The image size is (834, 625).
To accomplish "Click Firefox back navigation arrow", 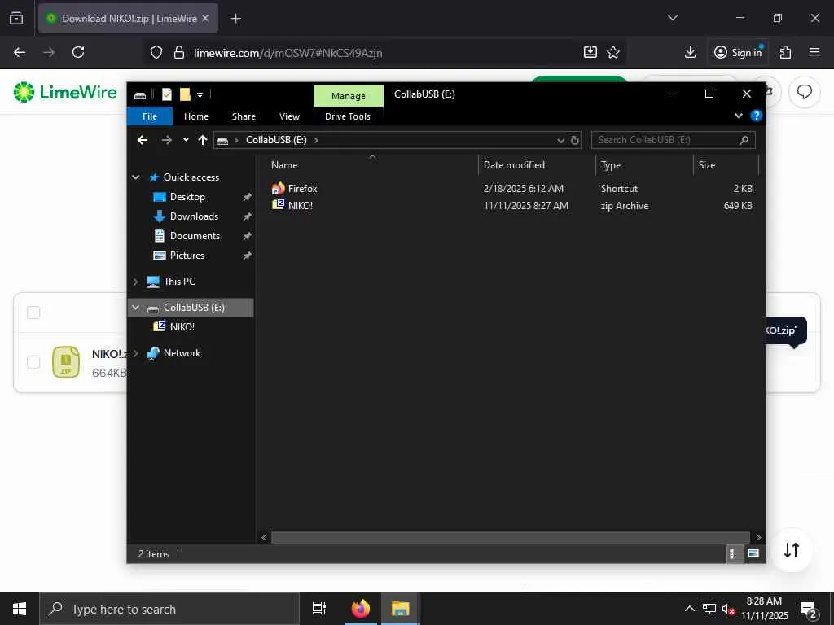I will [20, 52].
